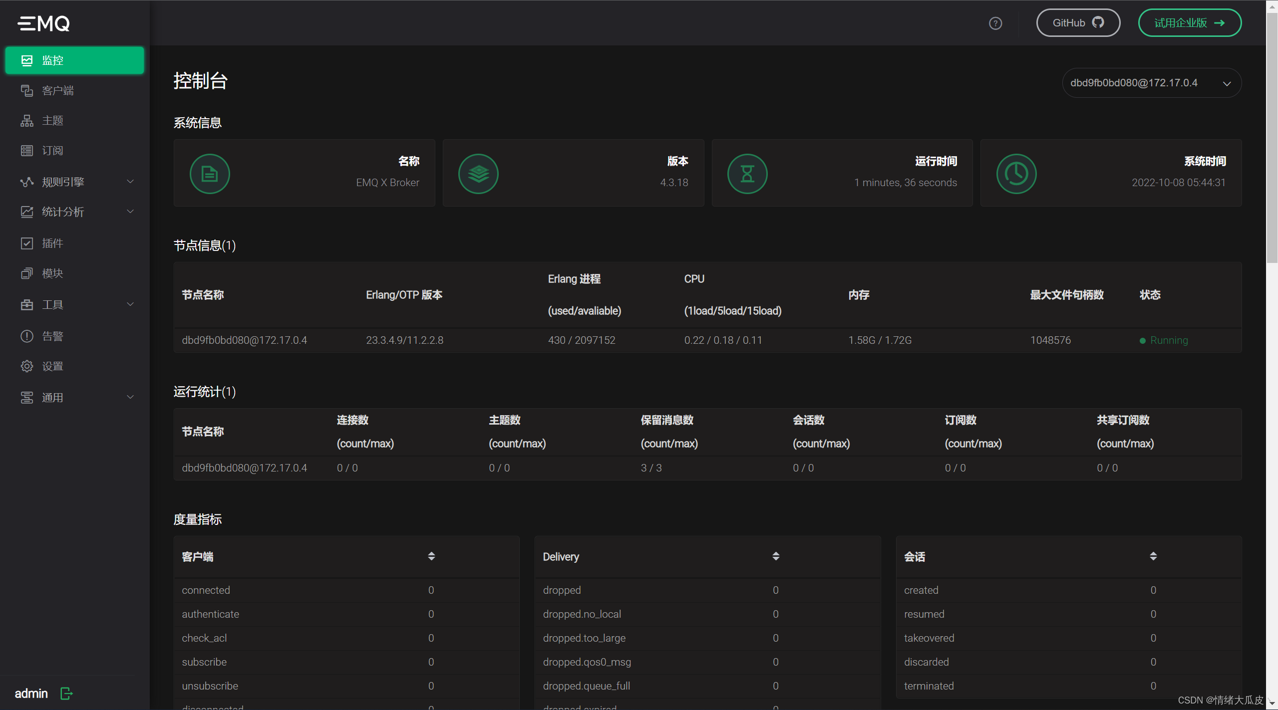
Task: Open the 监控 menu item
Action: click(74, 60)
